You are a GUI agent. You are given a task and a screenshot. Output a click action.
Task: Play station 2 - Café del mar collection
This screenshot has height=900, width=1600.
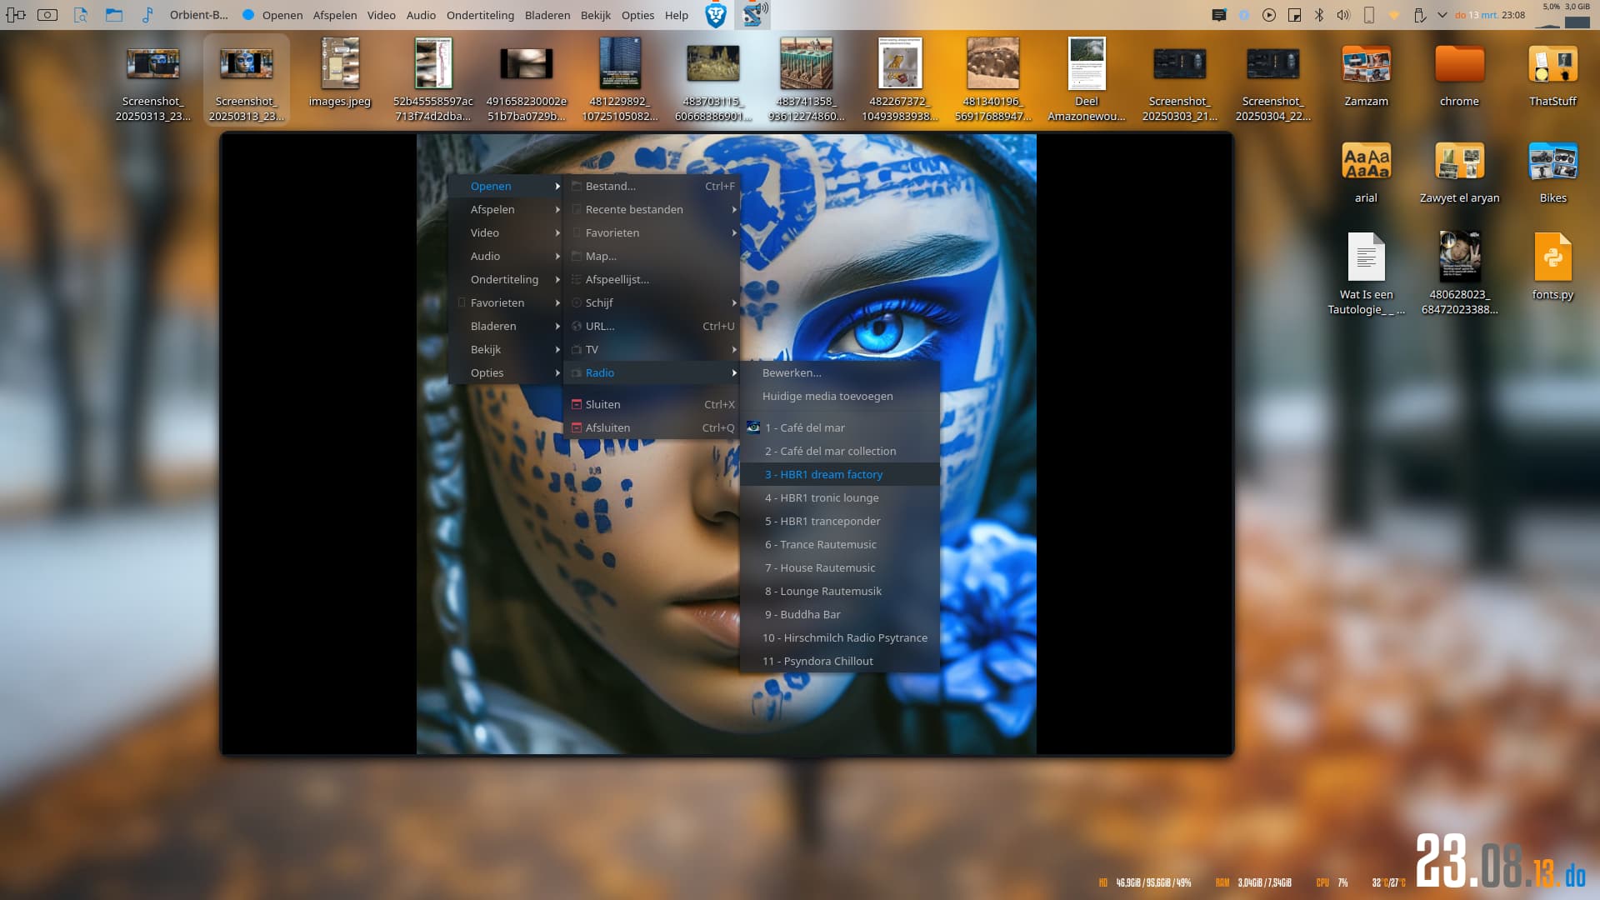click(840, 451)
